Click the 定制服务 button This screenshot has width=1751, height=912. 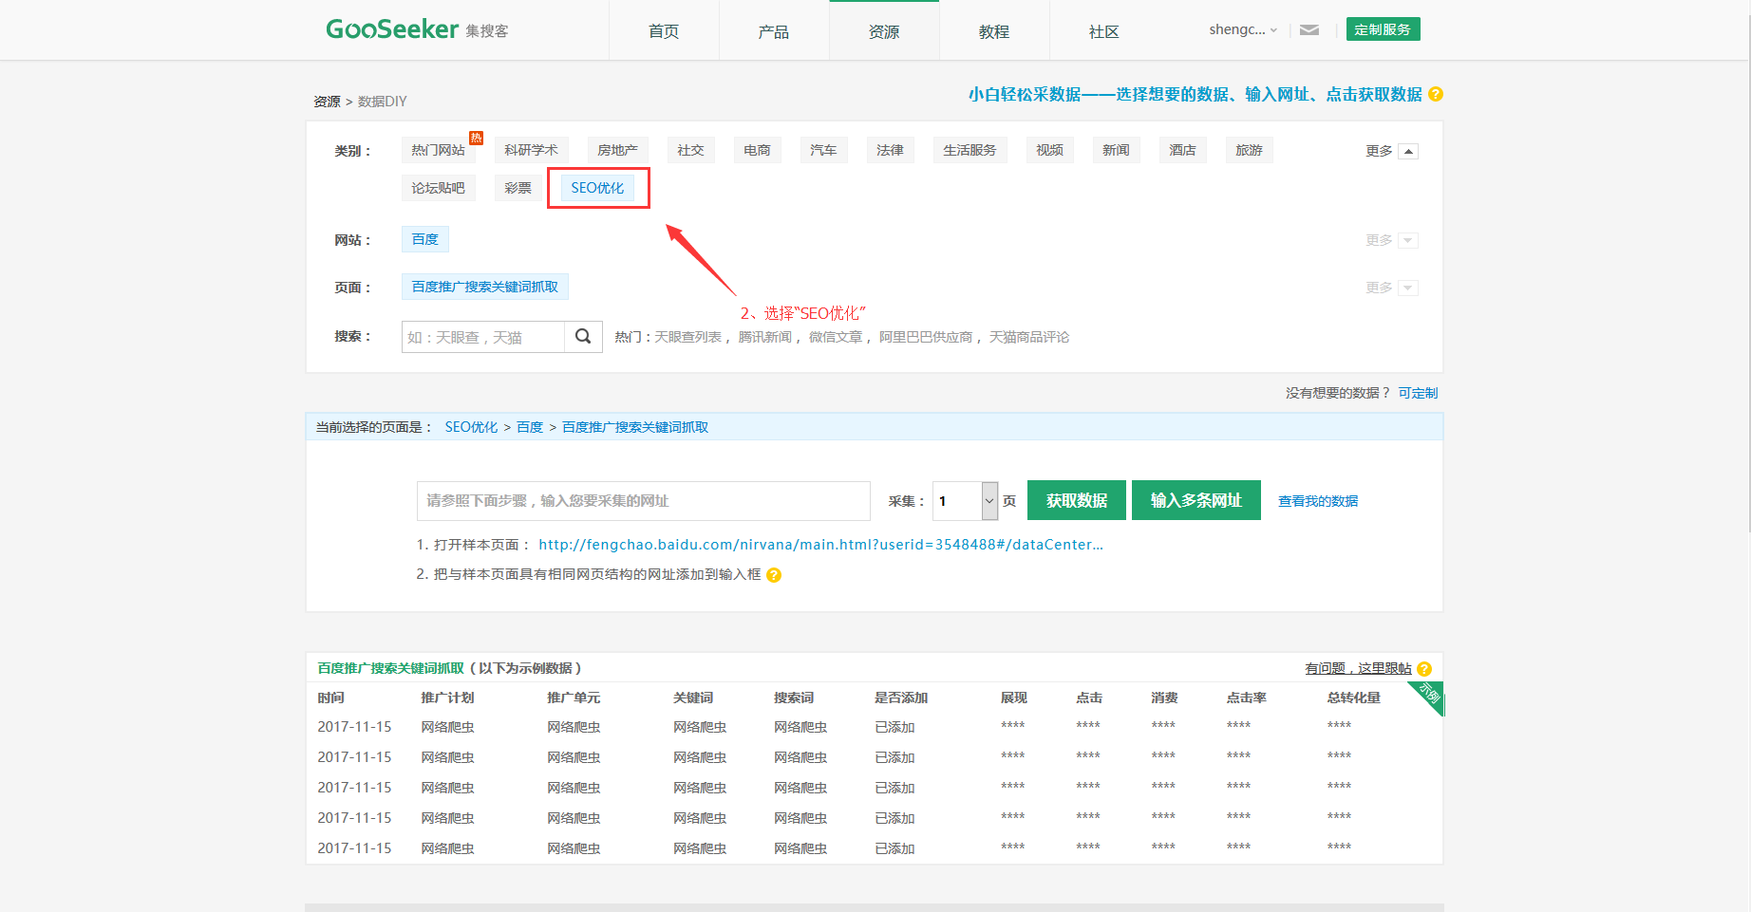(1383, 29)
